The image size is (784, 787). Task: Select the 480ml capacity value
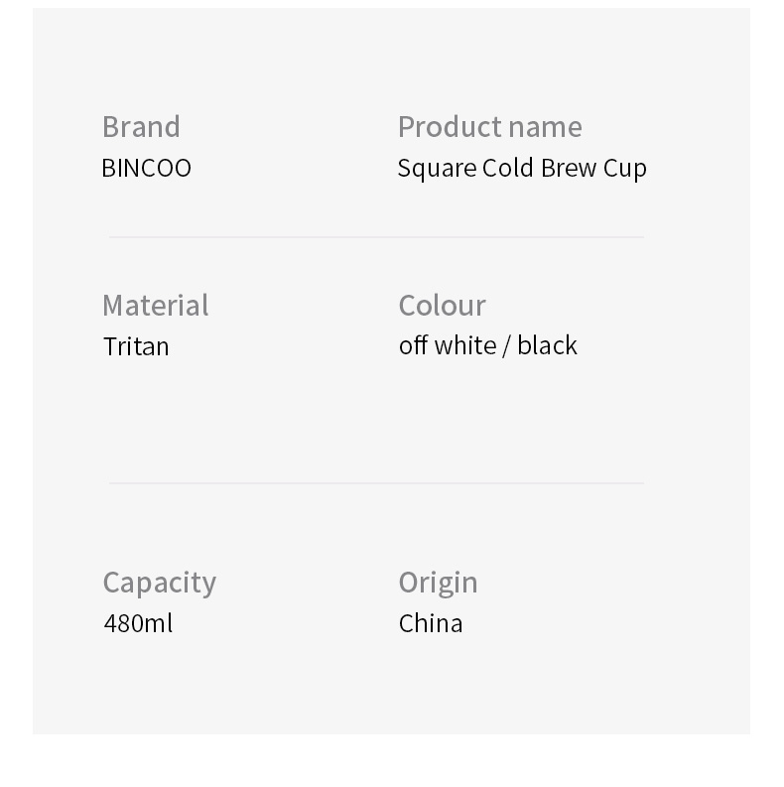tap(138, 623)
